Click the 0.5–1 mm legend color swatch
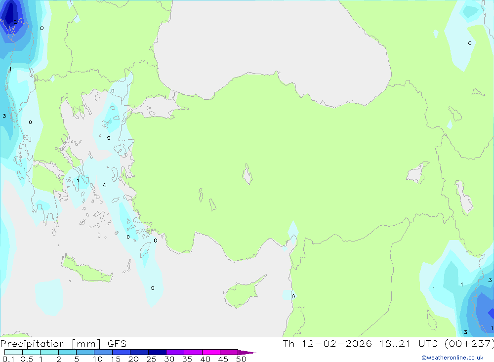494x362 pixels. 31,352
